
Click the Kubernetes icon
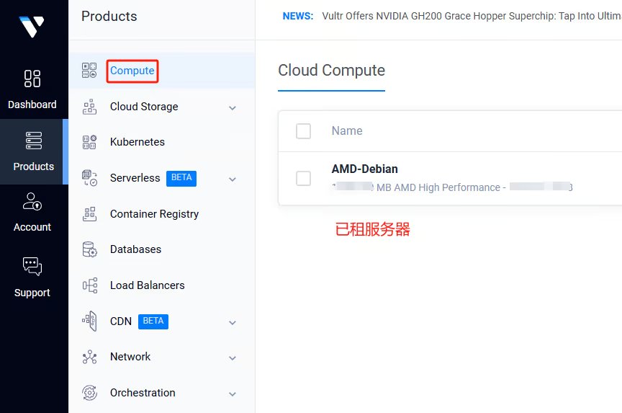[x=89, y=142]
